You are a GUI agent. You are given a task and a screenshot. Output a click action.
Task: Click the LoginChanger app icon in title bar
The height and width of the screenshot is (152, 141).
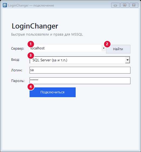(5, 5)
